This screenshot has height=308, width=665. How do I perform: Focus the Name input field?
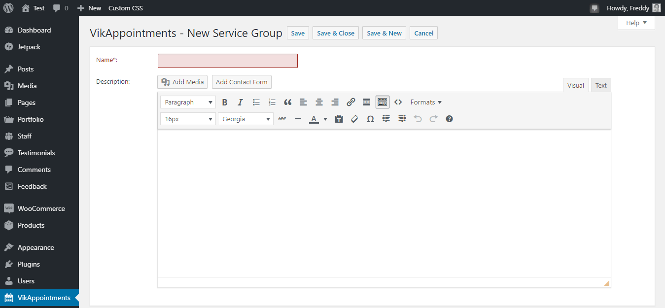[228, 61]
